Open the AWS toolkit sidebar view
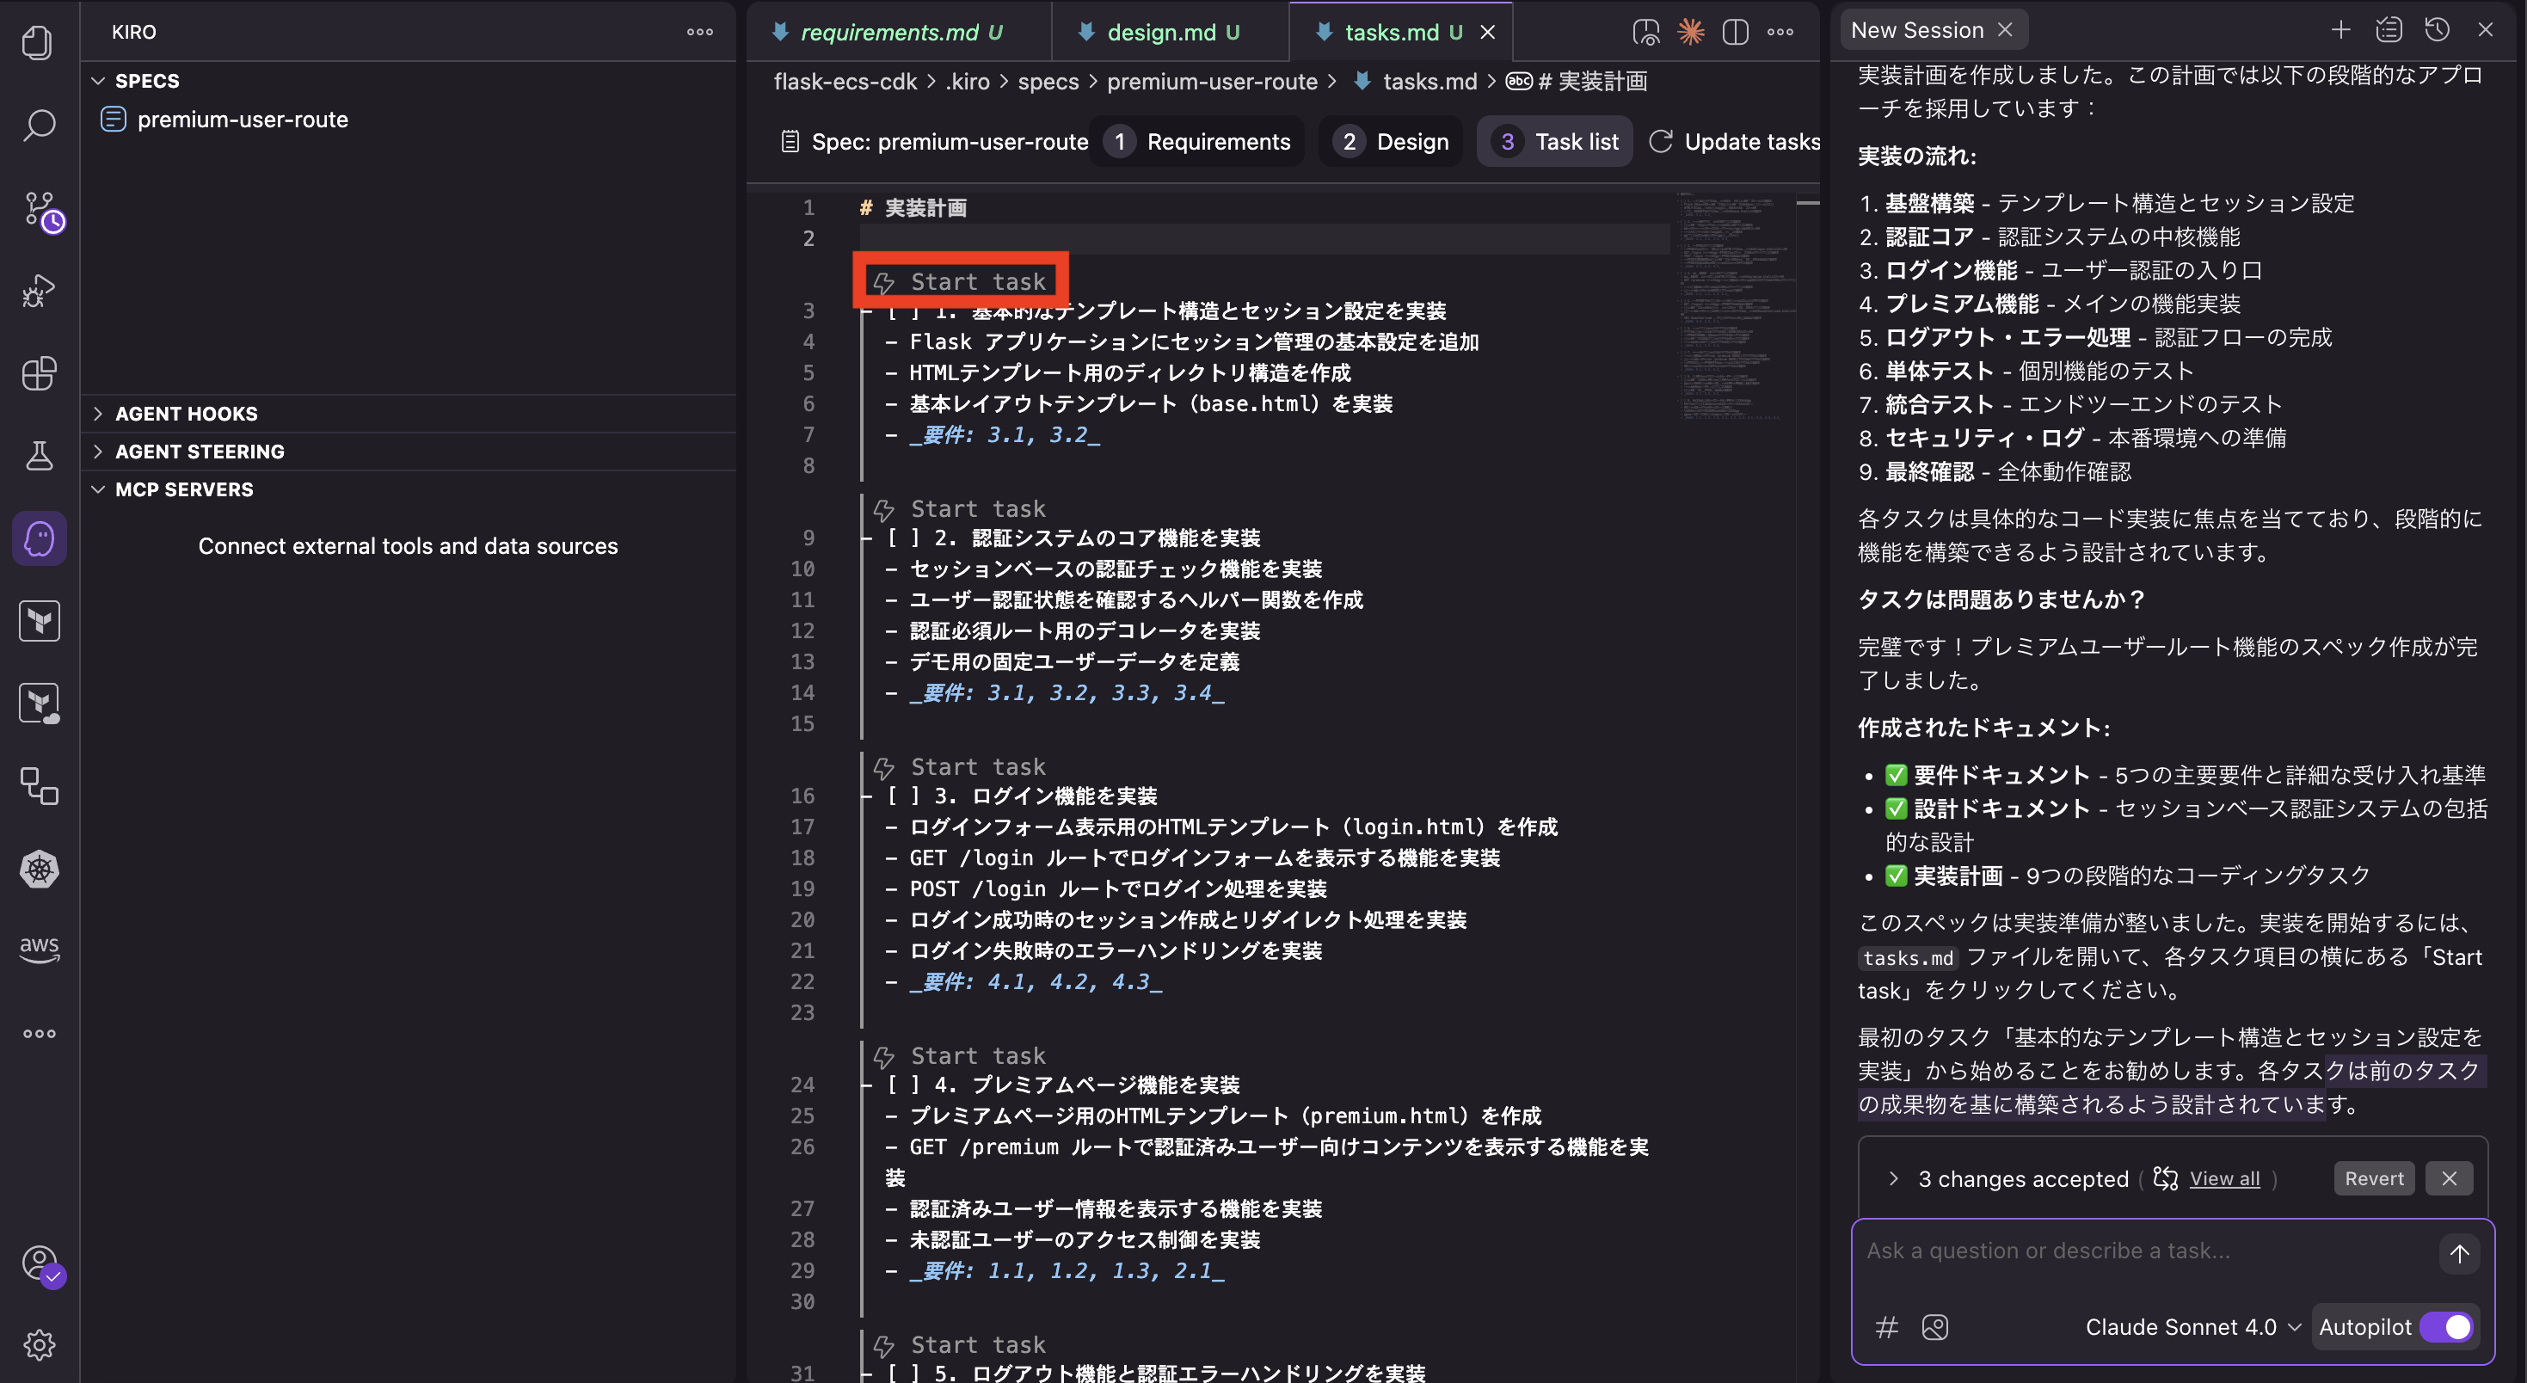 (40, 948)
